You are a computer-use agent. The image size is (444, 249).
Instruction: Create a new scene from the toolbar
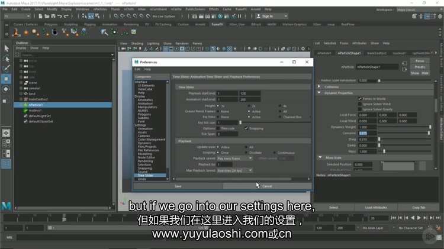point(40,17)
